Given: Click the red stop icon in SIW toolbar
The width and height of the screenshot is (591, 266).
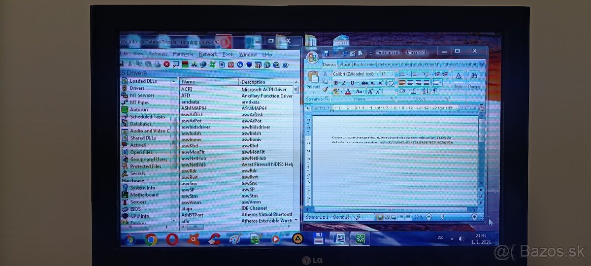Looking at the screenshot, I should tap(166, 64).
